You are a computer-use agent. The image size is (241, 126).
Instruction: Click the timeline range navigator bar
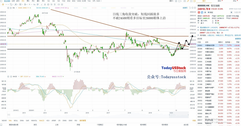click(98, 115)
